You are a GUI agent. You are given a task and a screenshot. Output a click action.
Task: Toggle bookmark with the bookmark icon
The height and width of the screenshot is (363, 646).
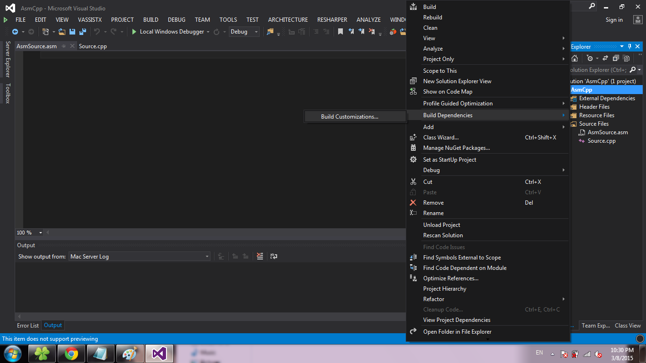[x=340, y=32]
